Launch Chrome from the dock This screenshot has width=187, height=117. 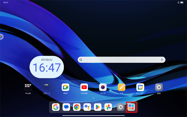(77, 107)
